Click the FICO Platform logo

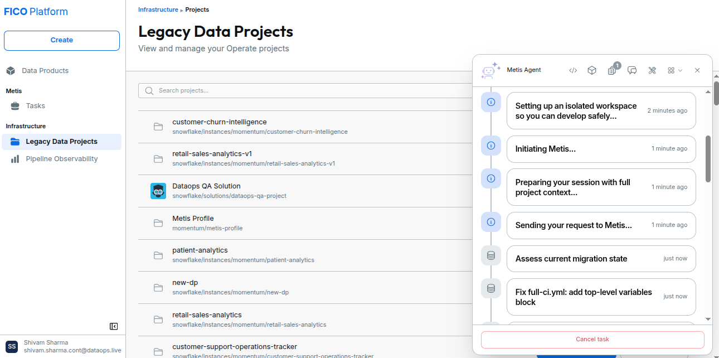point(36,12)
